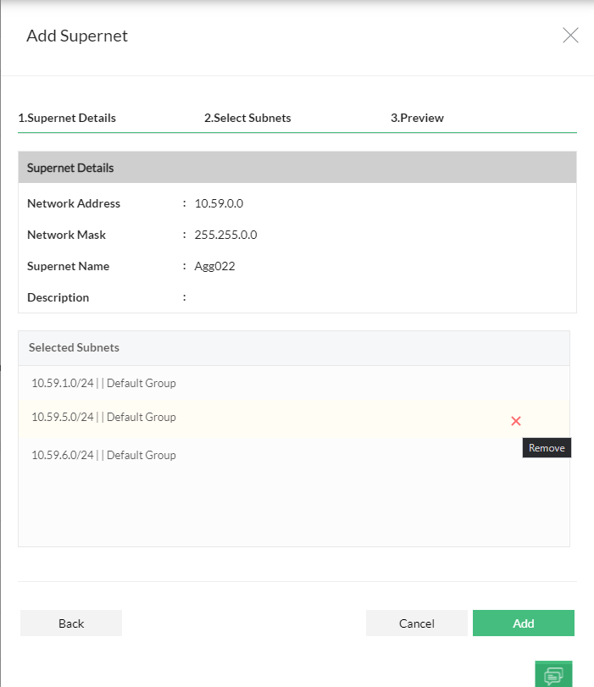594x687 pixels.
Task: Remove the 10.59.5.0/24 subnet with red X
Action: (516, 421)
